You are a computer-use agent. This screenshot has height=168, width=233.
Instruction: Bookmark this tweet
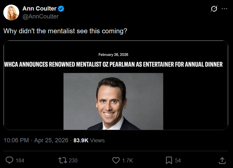(169, 160)
